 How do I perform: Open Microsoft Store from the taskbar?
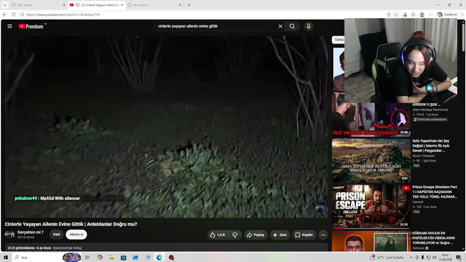point(123,257)
